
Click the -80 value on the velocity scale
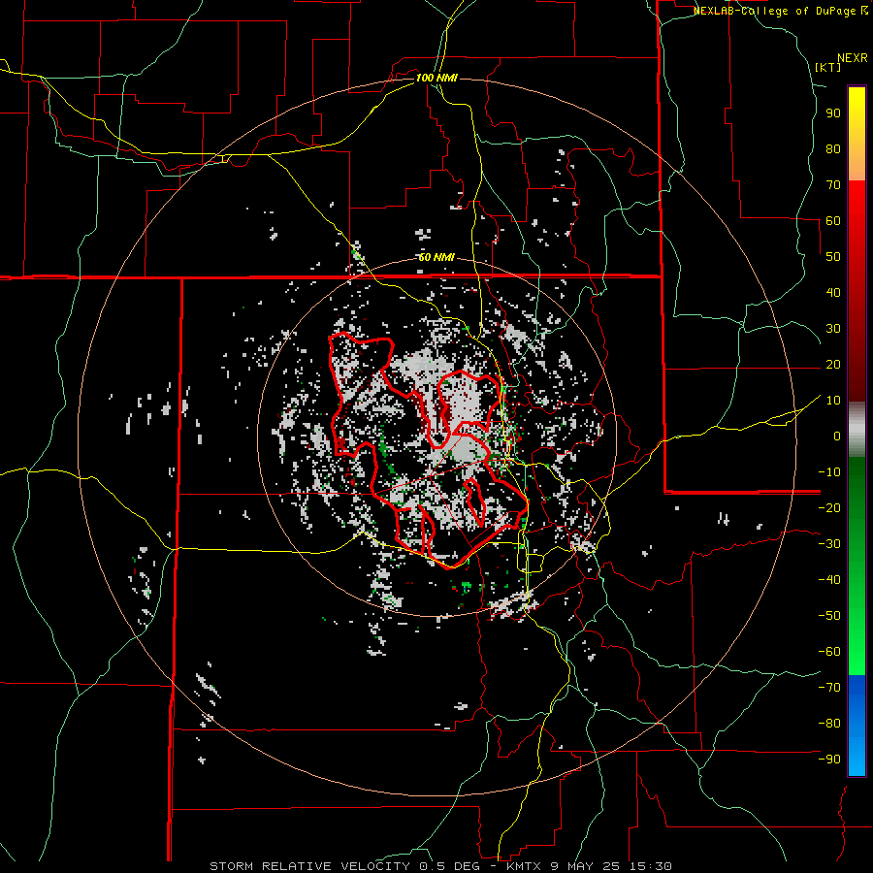829,724
